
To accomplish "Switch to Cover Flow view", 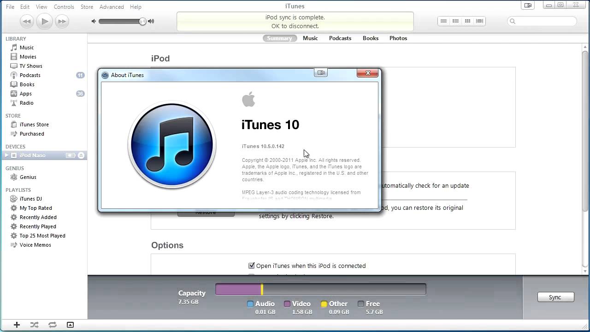I will pos(479,21).
